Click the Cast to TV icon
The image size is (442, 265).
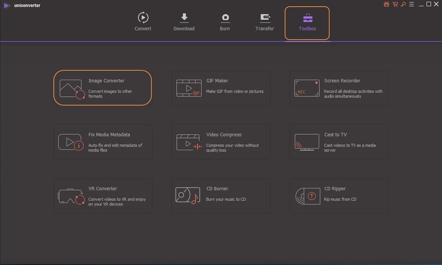(306, 142)
